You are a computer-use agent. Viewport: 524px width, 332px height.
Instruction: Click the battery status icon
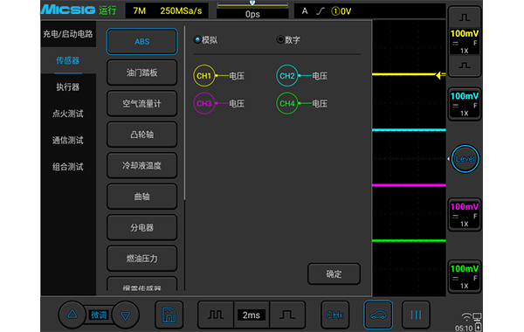[x=479, y=326]
